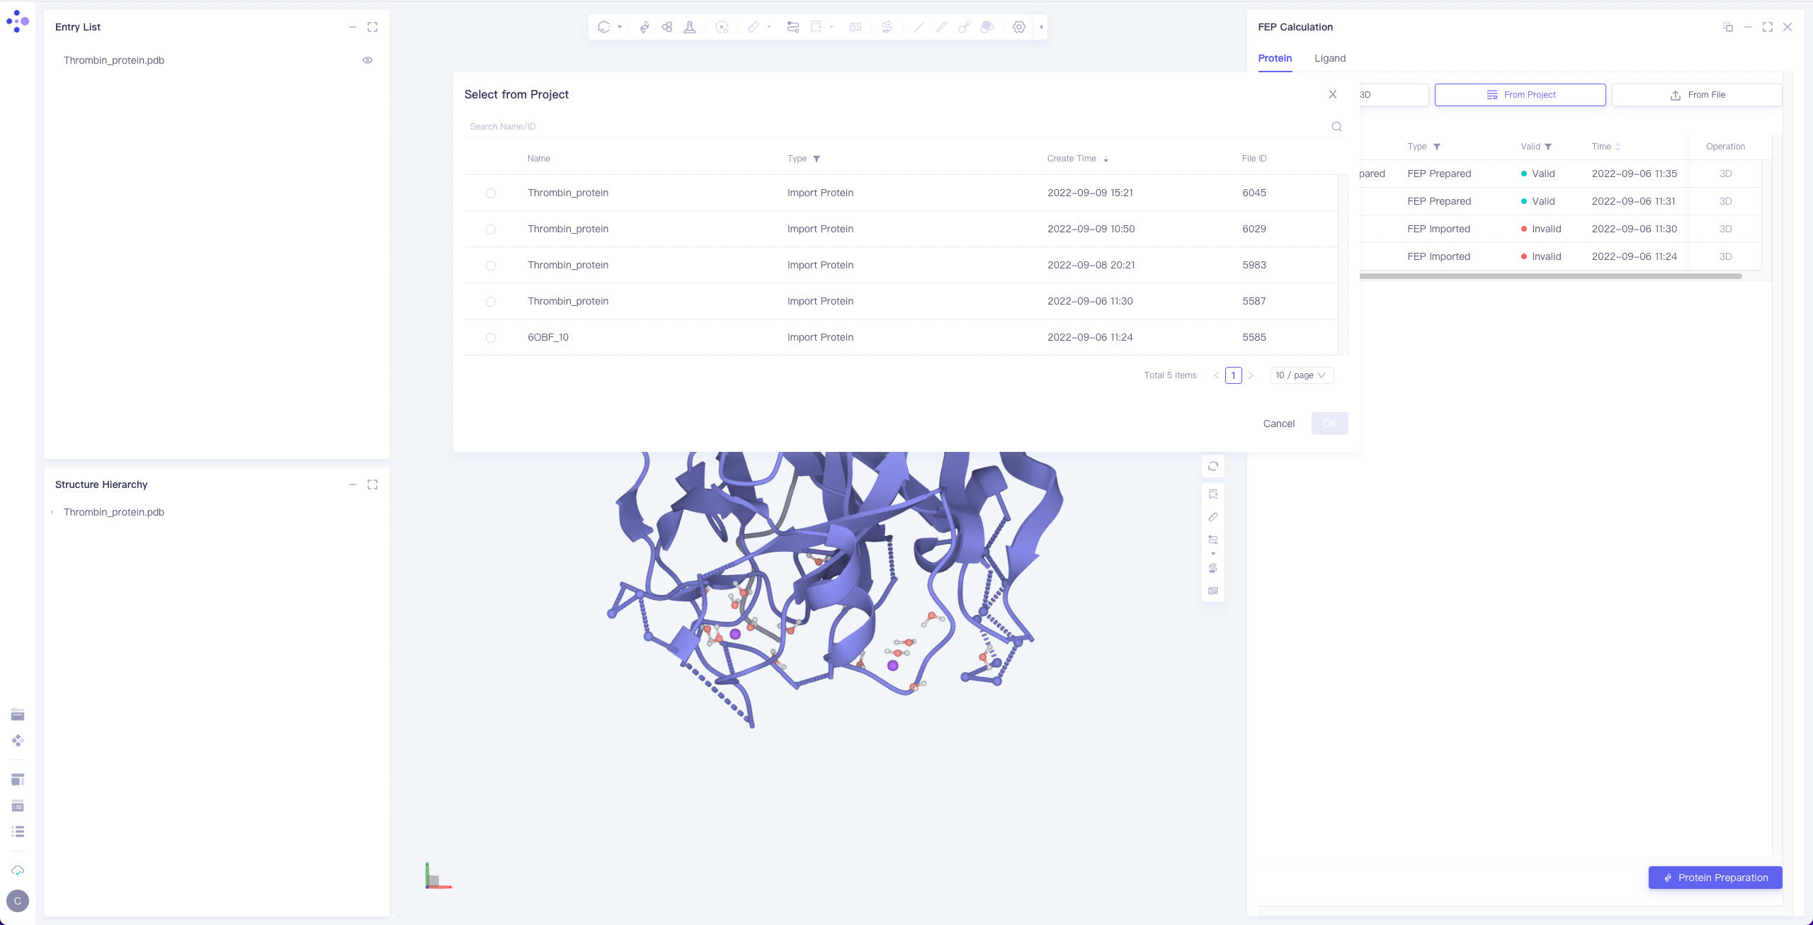Open the settings gear in top toolbar
This screenshot has width=1813, height=925.
[x=1019, y=27]
